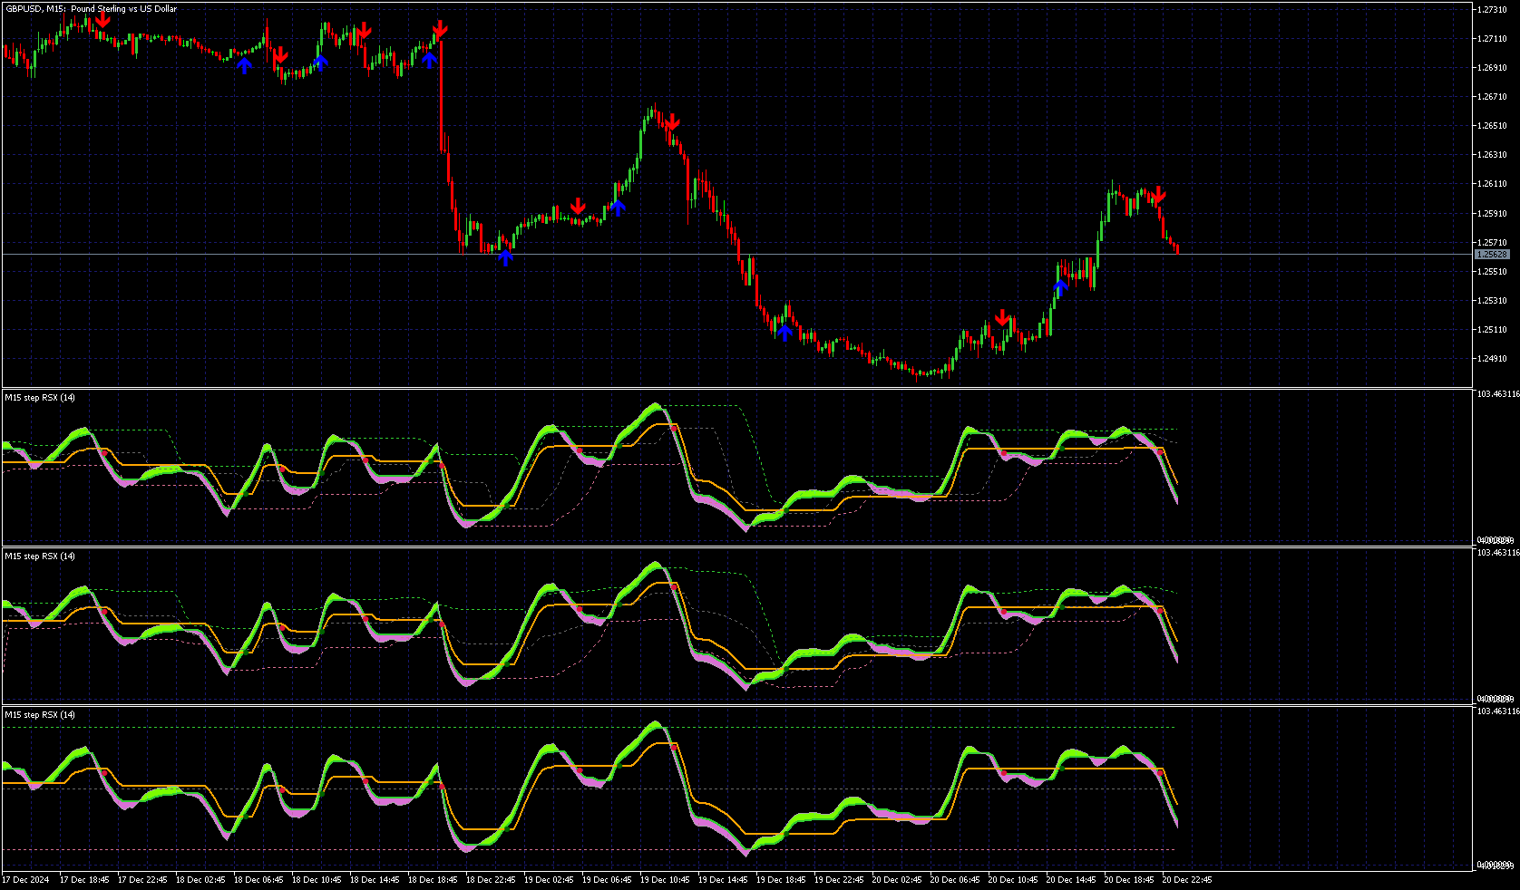
Task: Click the 17 Dec 18:45 time label
Action: click(x=84, y=879)
